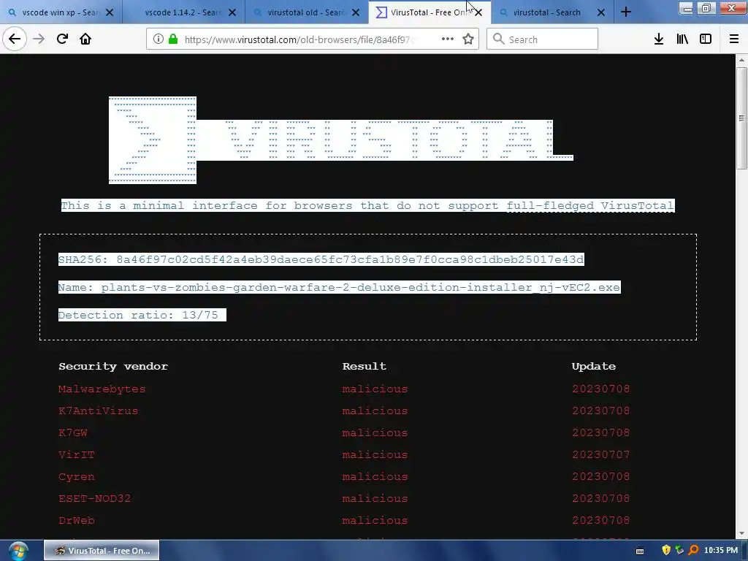This screenshot has height=561, width=748.
Task: Reload the page with the refresh icon
Action: tap(62, 39)
